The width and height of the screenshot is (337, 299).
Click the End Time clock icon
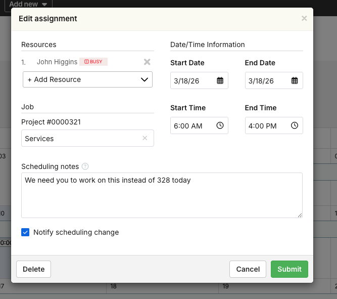point(295,126)
